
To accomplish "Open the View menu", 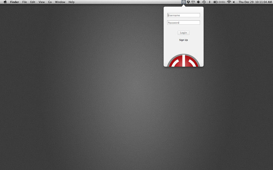I will click(x=42, y=2).
